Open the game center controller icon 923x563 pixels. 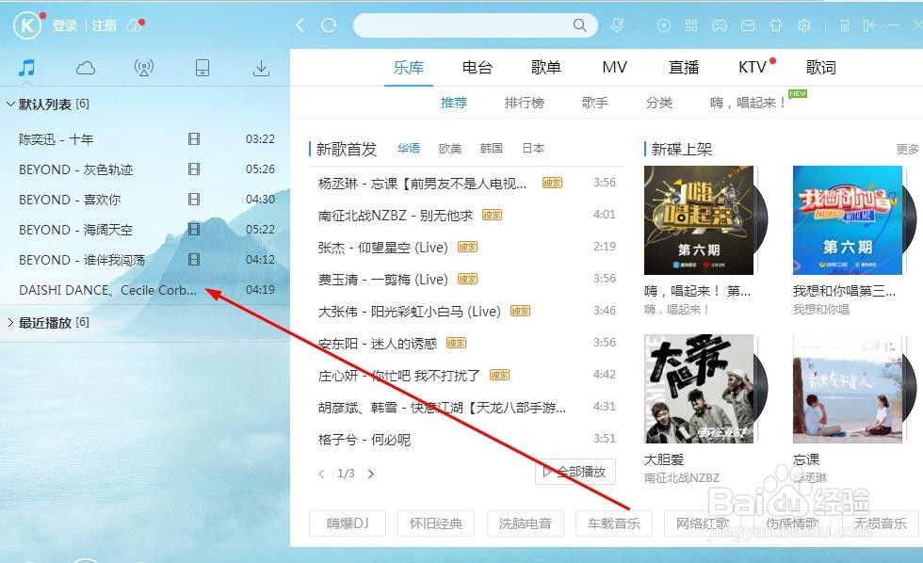click(x=720, y=24)
